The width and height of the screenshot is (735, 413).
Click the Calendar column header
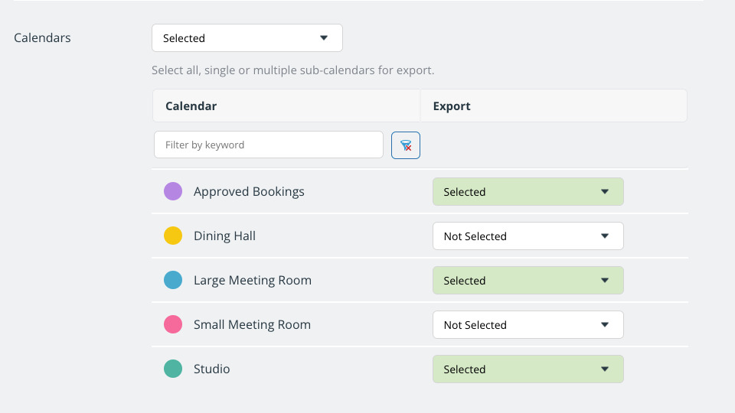(191, 106)
